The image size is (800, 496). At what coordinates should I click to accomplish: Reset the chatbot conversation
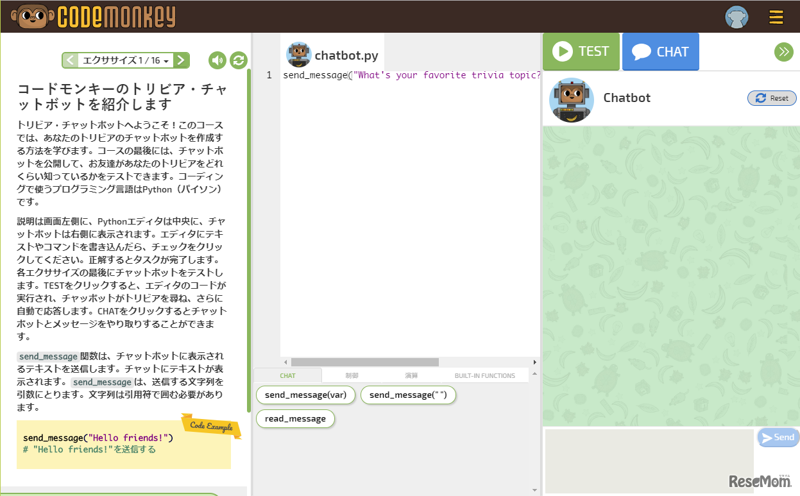[x=772, y=98]
